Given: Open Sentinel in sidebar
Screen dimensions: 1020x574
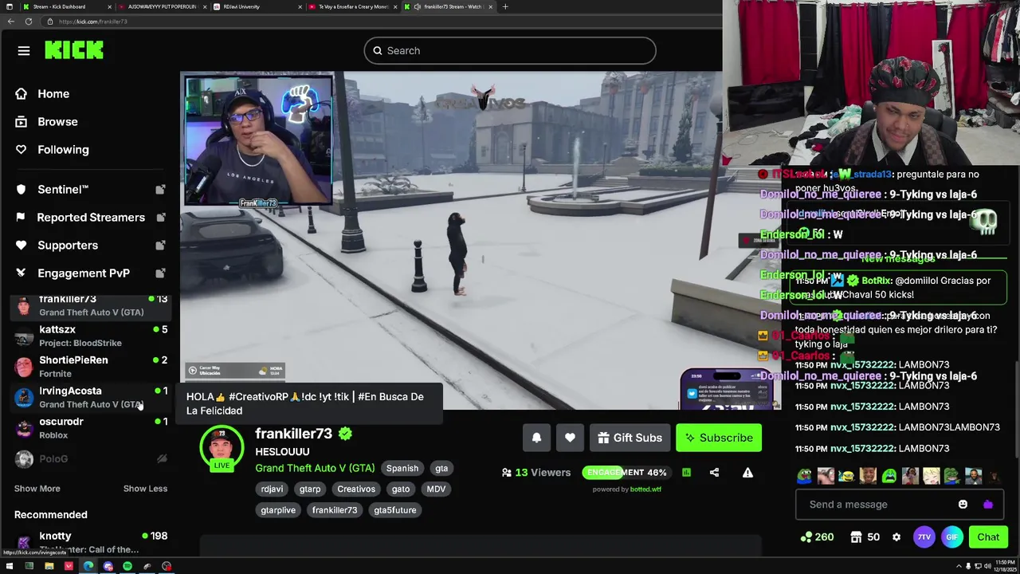Looking at the screenshot, I should click(63, 190).
